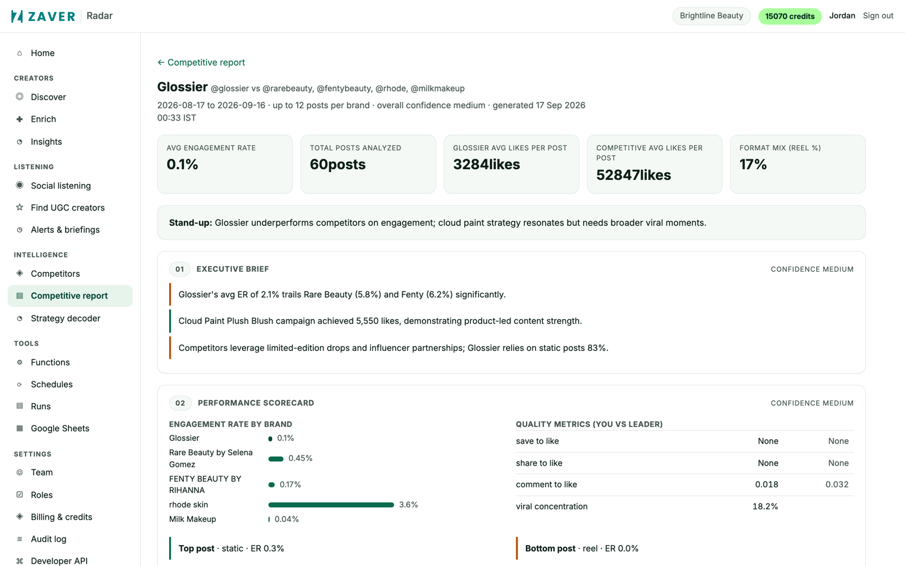Click the 15070 credits badge
This screenshot has height=566, width=905.
click(790, 16)
